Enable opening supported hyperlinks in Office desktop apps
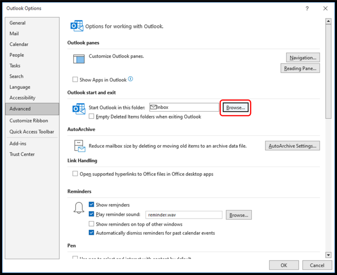 click(x=75, y=174)
